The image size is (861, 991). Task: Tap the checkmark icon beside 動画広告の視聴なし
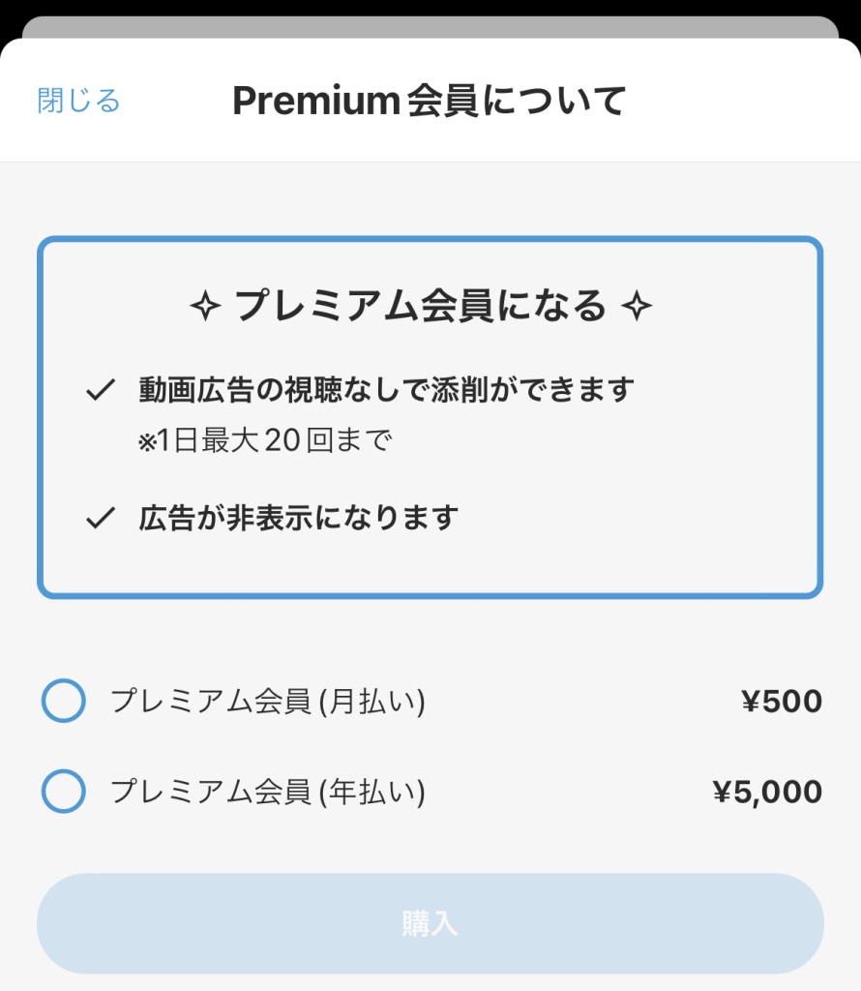coord(101,390)
